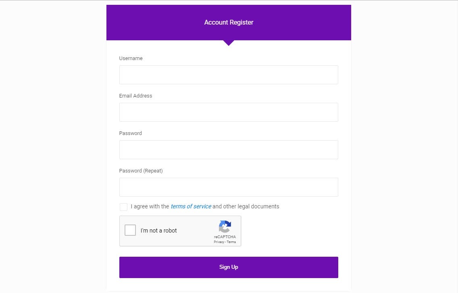
Task: Open the terms of service link
Action: tap(191, 206)
